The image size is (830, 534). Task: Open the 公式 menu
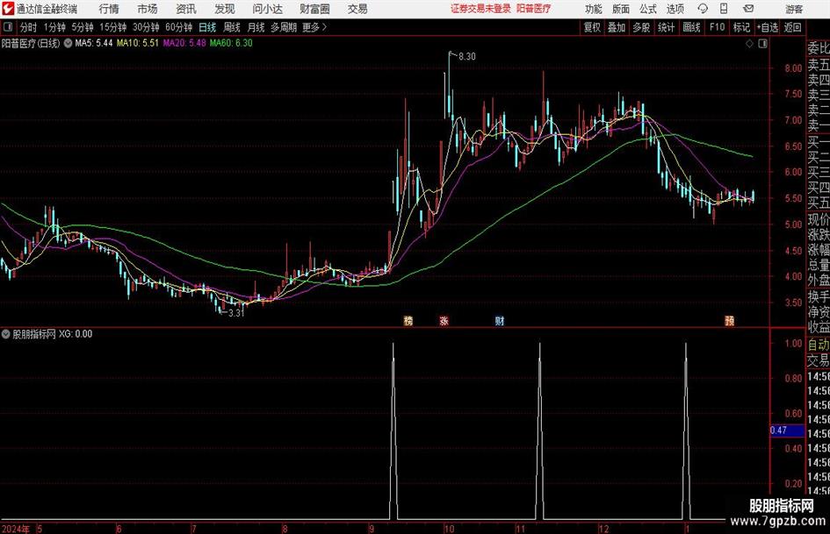pos(648,9)
